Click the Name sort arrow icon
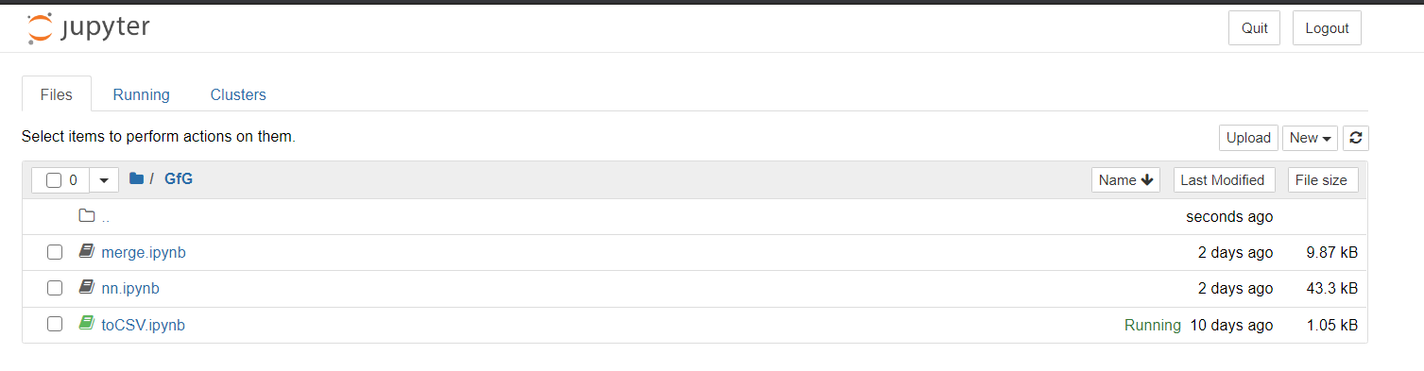The image size is (1424, 371). (x=1147, y=180)
